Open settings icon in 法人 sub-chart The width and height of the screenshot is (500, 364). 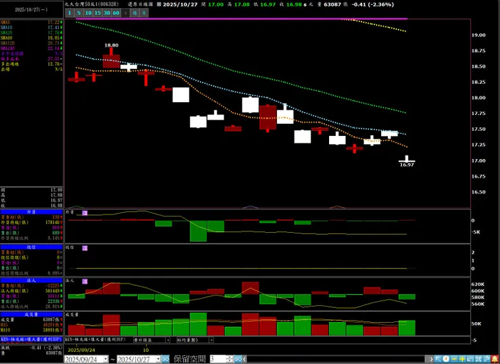coord(85,281)
